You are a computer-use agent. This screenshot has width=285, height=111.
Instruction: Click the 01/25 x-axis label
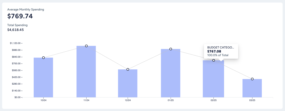click(171, 100)
